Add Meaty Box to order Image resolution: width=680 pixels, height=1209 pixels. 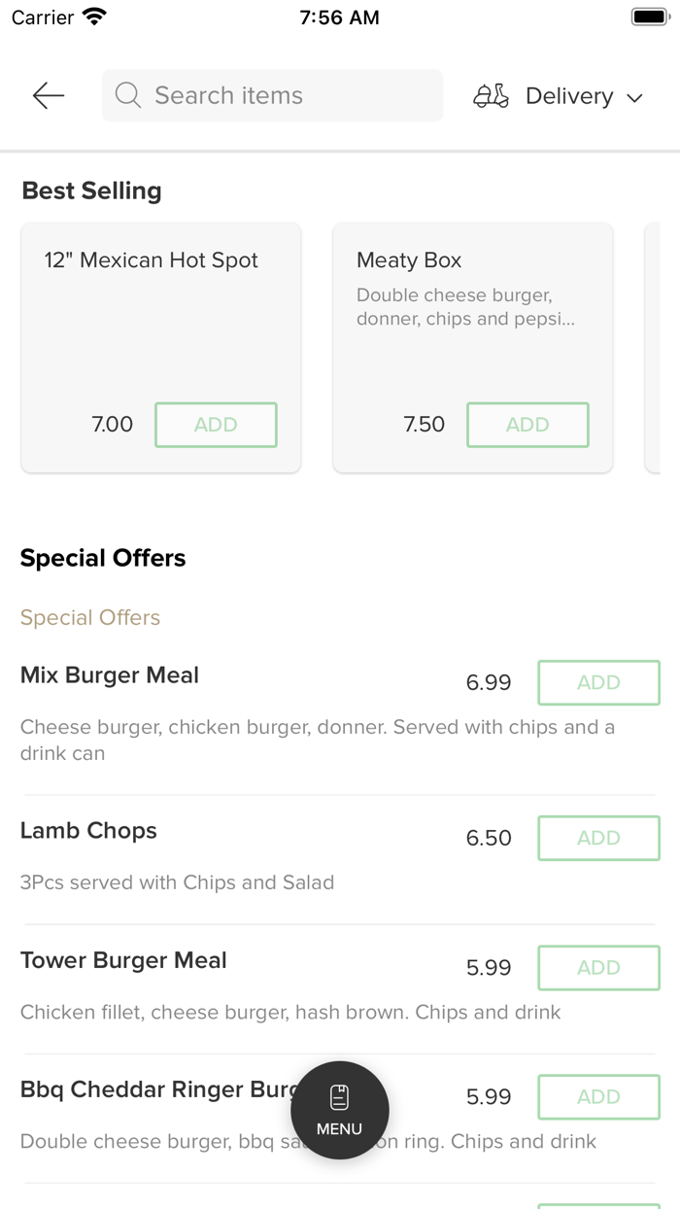coord(527,425)
